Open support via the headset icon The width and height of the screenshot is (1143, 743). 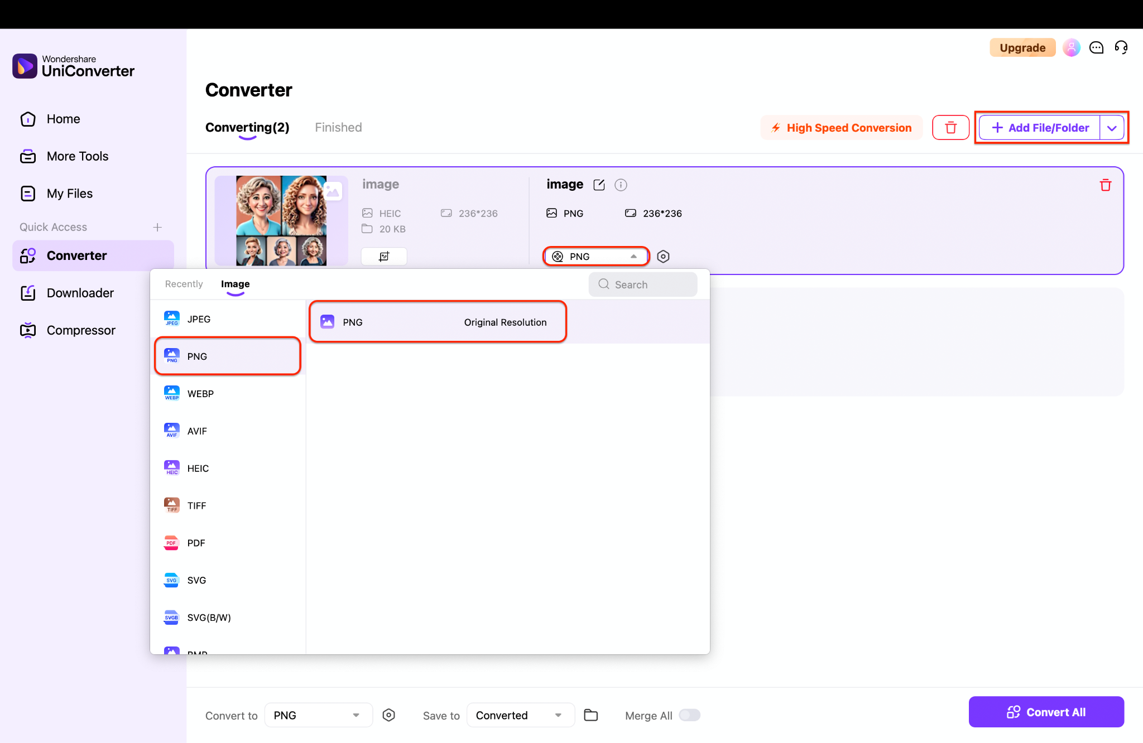click(1121, 47)
